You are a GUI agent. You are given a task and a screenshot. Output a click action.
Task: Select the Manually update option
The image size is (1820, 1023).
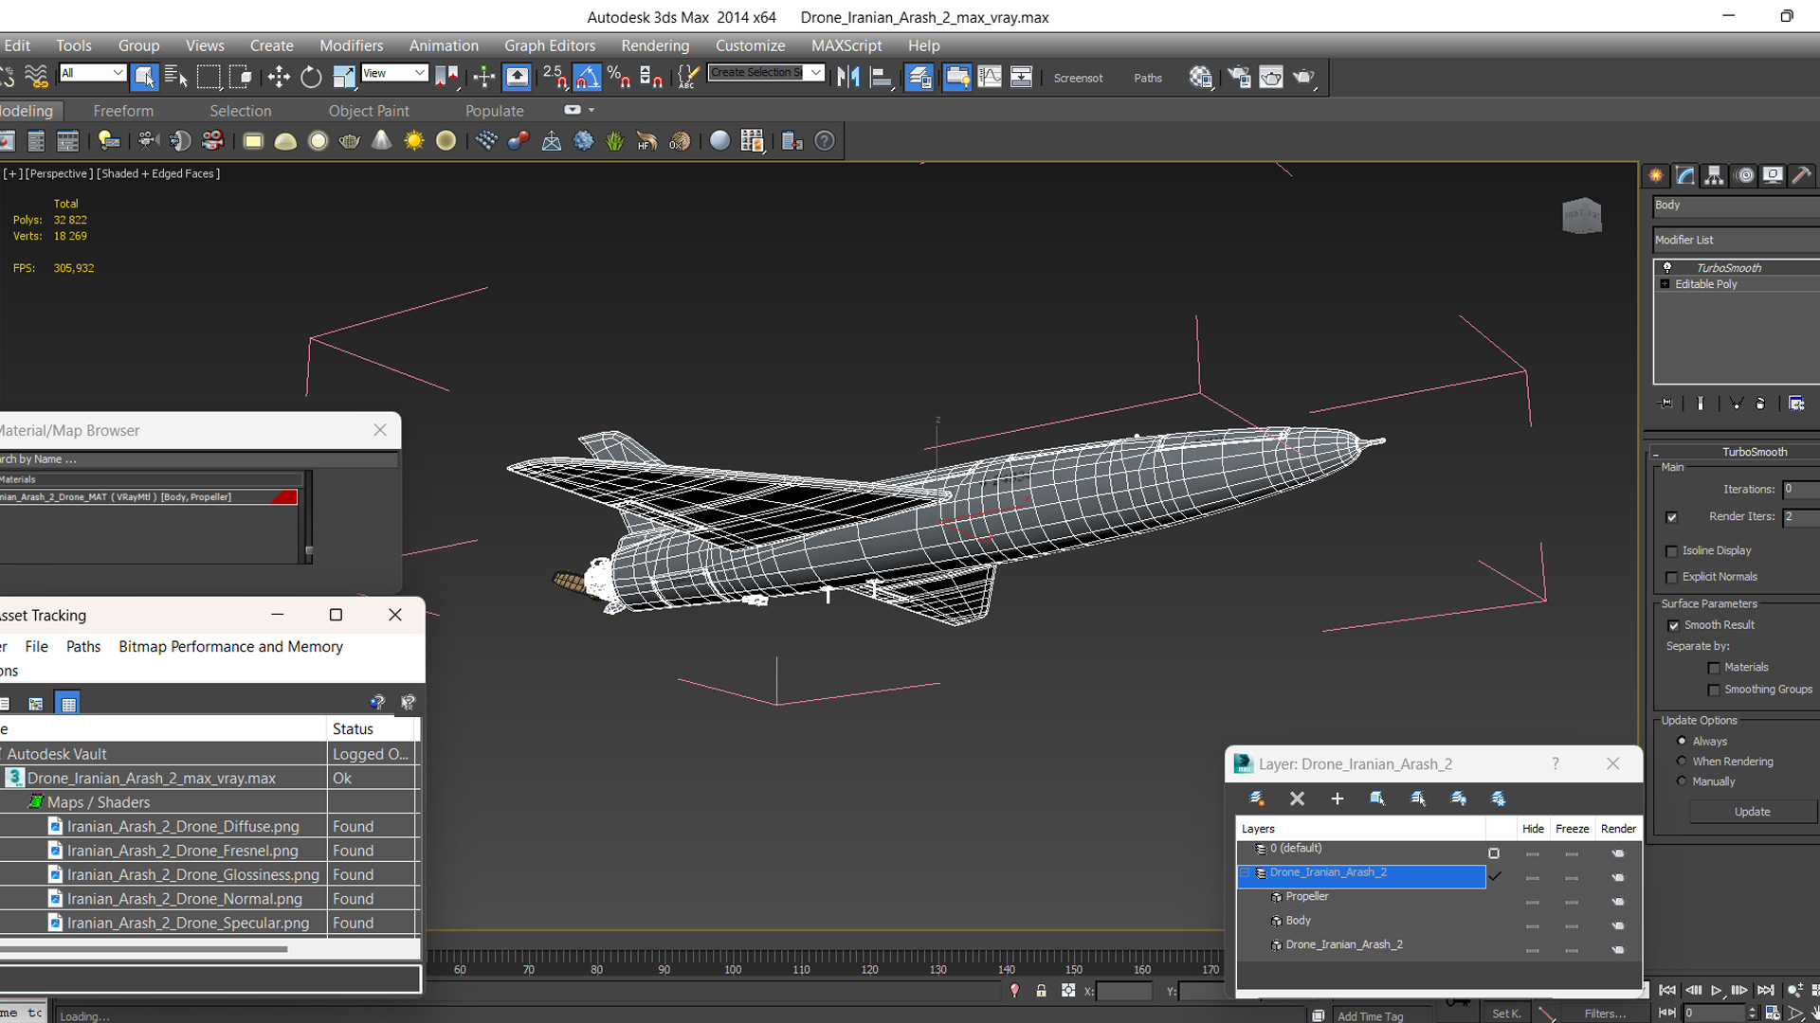coord(1683,781)
